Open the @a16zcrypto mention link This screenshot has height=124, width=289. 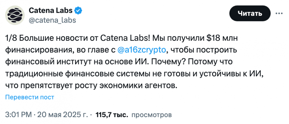[141, 50]
